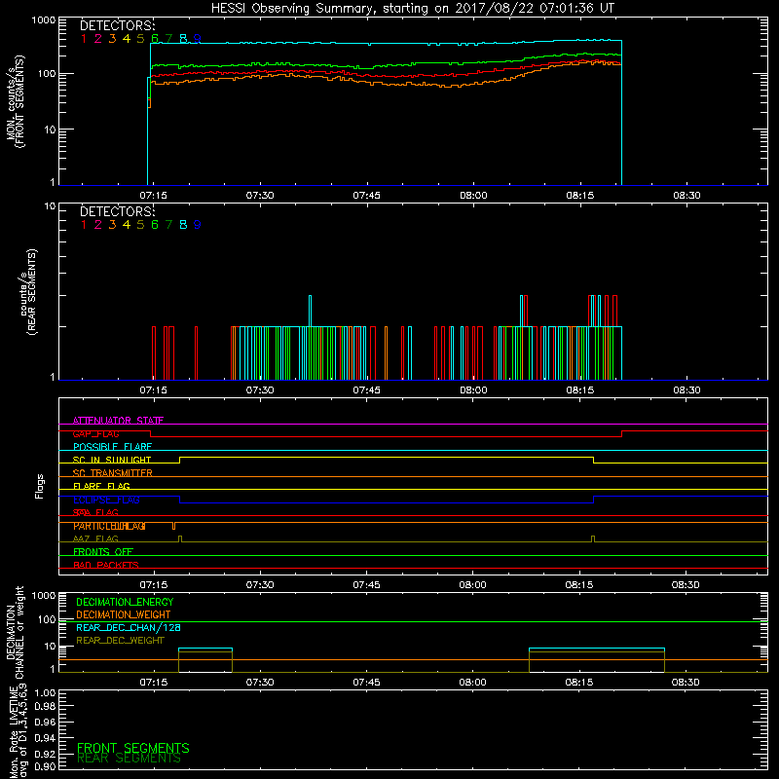
Task: Click the SC_TRANSMITTER flag label
Action: coord(113,473)
